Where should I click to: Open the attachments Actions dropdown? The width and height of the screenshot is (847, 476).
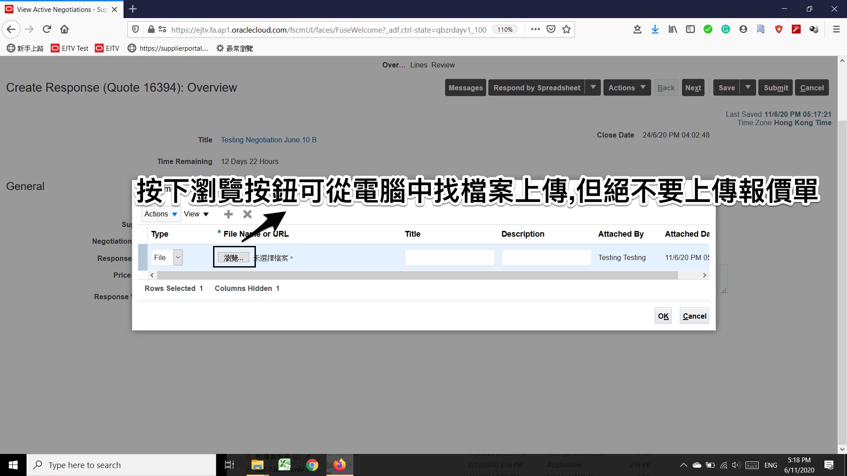[x=161, y=214]
